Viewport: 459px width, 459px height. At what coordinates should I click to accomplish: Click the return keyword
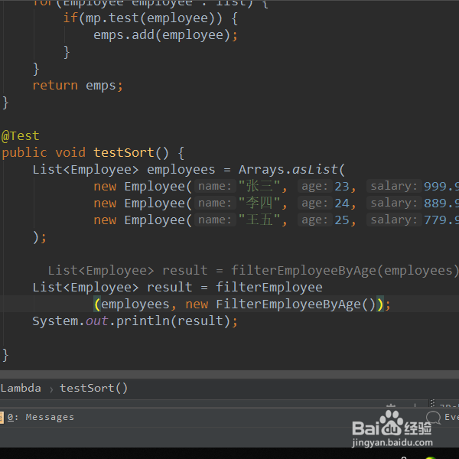pos(55,86)
